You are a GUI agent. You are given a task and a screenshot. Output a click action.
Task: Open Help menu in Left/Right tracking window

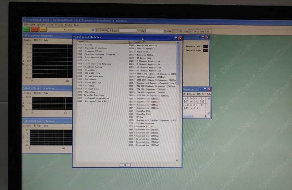[x=46, y=93]
